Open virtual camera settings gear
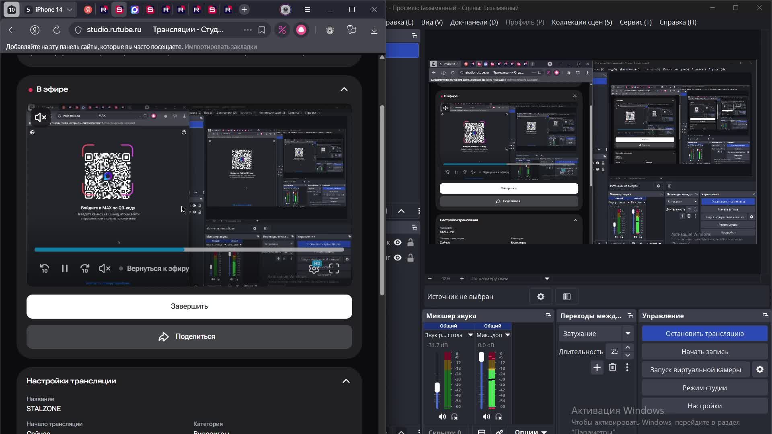Image resolution: width=772 pixels, height=434 pixels. coord(760,370)
